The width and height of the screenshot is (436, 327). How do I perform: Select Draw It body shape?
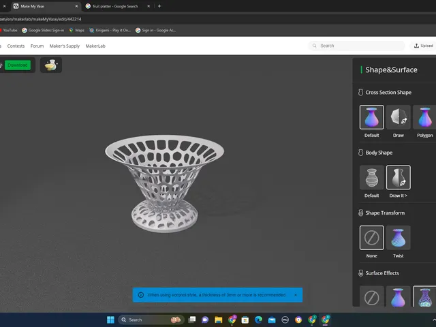[x=398, y=177]
